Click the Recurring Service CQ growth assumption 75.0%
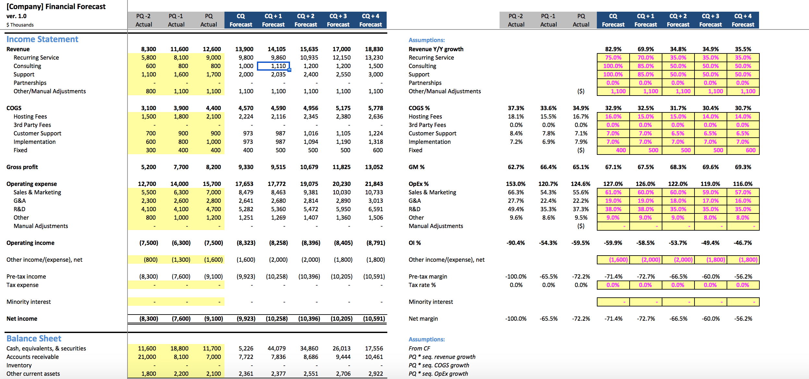 click(613, 58)
